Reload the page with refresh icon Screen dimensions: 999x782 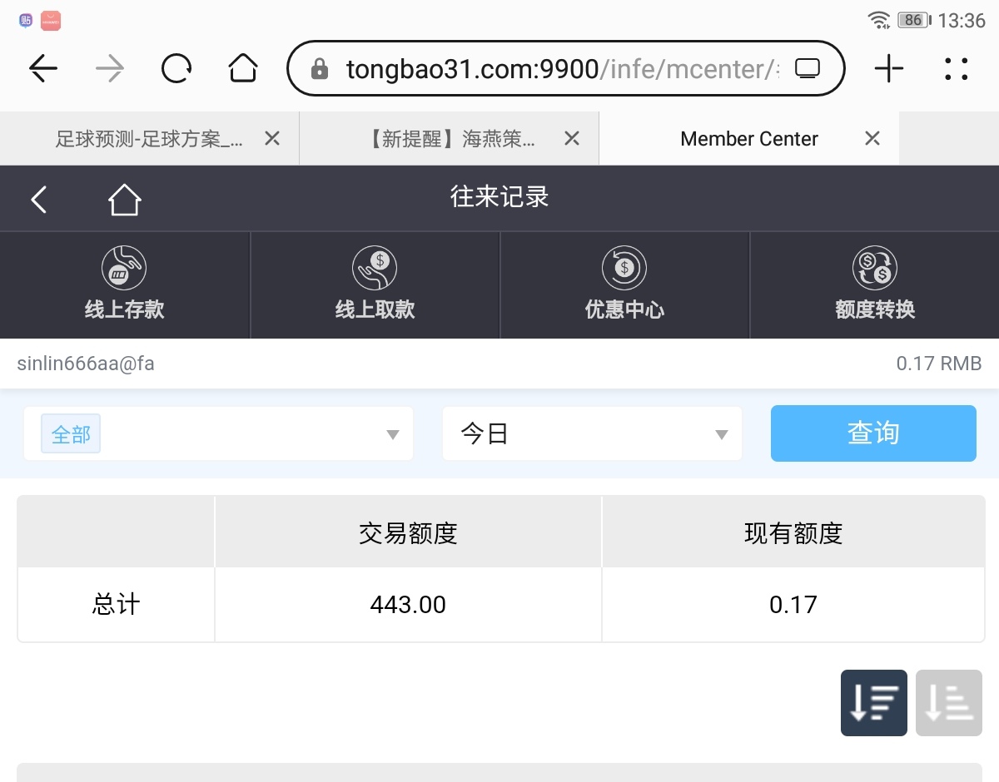click(x=176, y=69)
